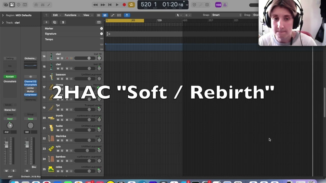Open the Edit menu in tracks area

(57, 15)
